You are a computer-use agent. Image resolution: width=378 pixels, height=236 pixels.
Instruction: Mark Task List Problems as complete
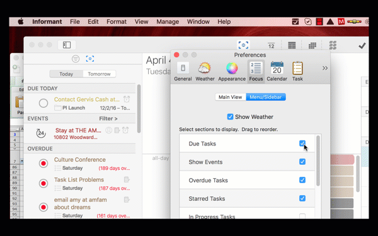43,184
